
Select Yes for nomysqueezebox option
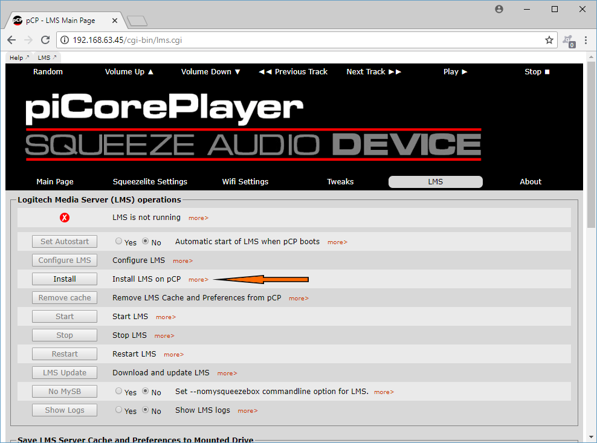click(119, 391)
